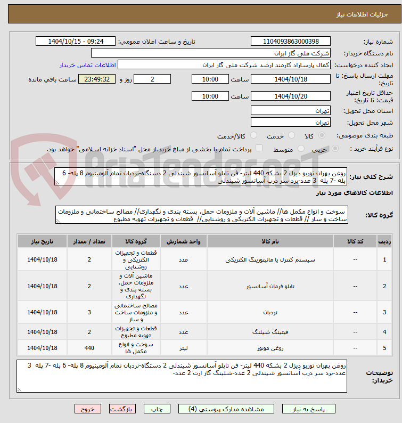Click the page title 'جزئیات اطلاعات نیاز'
Image resolution: width=402 pixels, height=423 pixels.
coord(362,14)
